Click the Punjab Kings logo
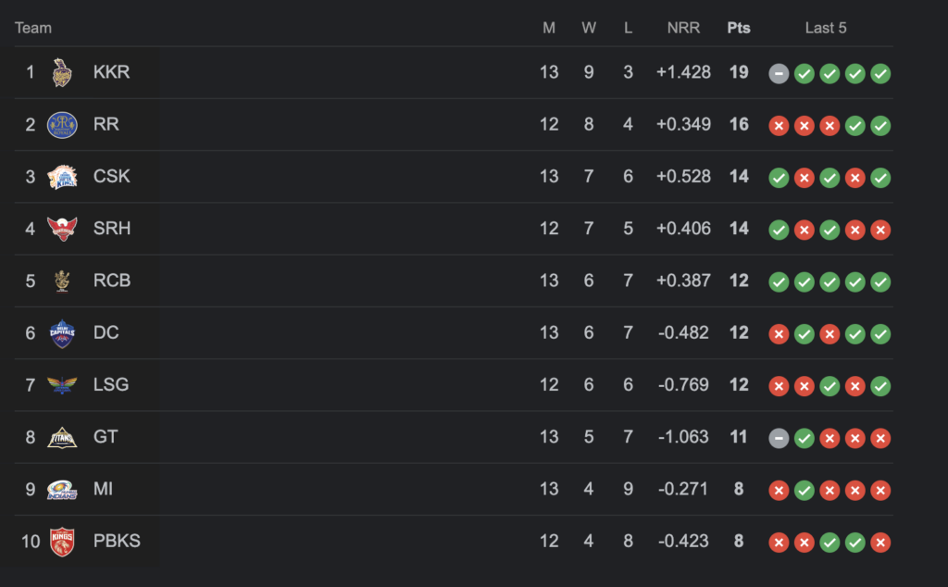The width and height of the screenshot is (948, 587). (x=62, y=541)
